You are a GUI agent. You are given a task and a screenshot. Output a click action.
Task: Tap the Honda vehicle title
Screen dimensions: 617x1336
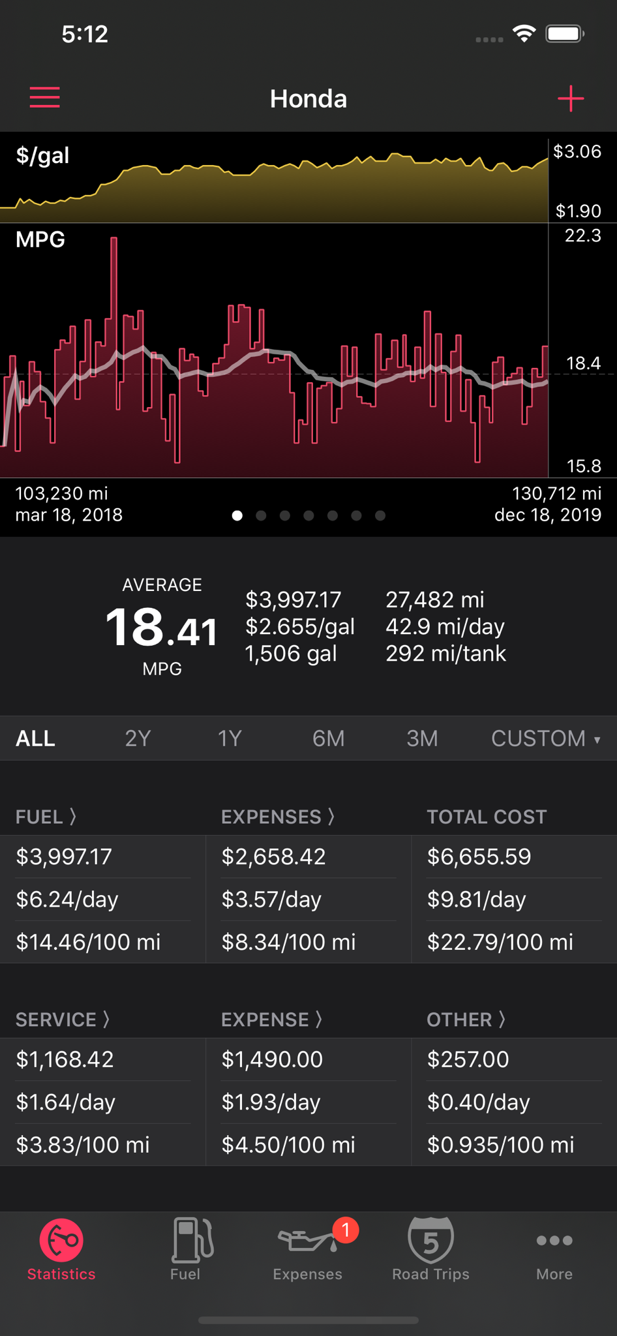click(x=308, y=99)
